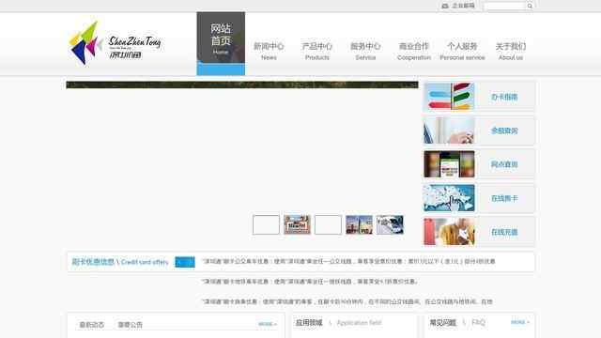Select the fourth banner slide with buildings
The height and width of the screenshot is (338, 601).
pyautogui.click(x=359, y=224)
